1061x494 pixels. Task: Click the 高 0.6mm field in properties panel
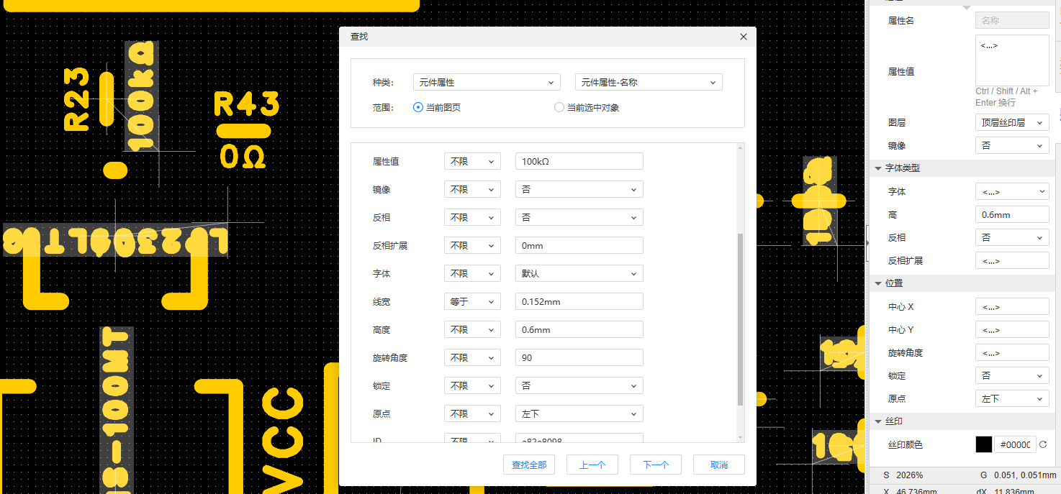point(1011,215)
